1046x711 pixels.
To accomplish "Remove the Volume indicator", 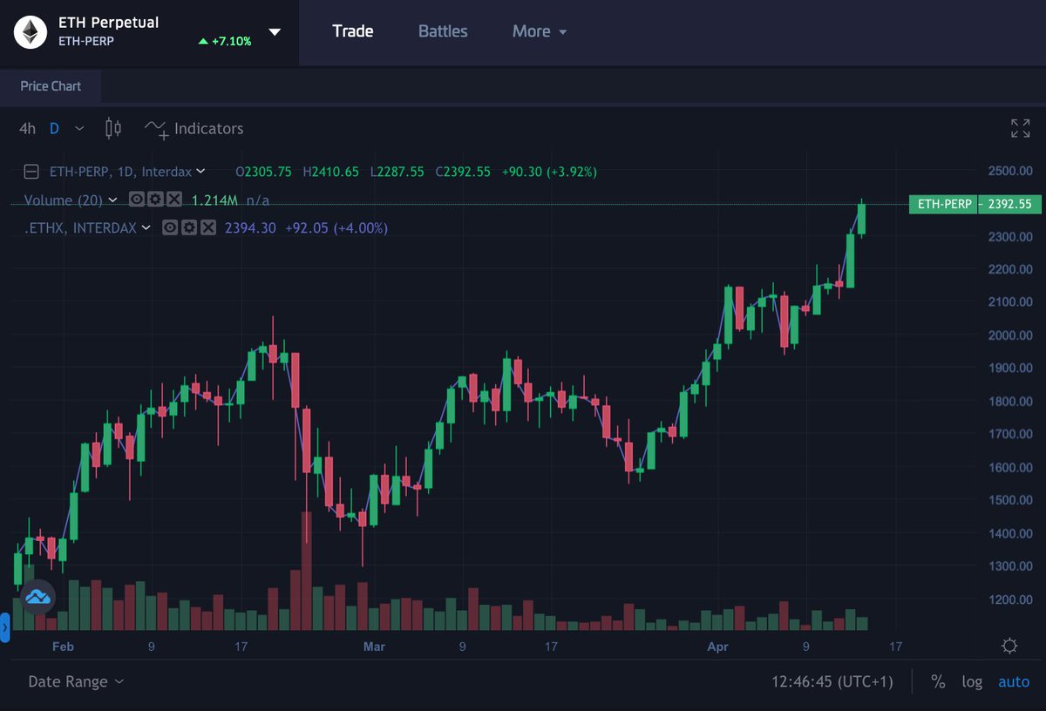I will (x=174, y=200).
